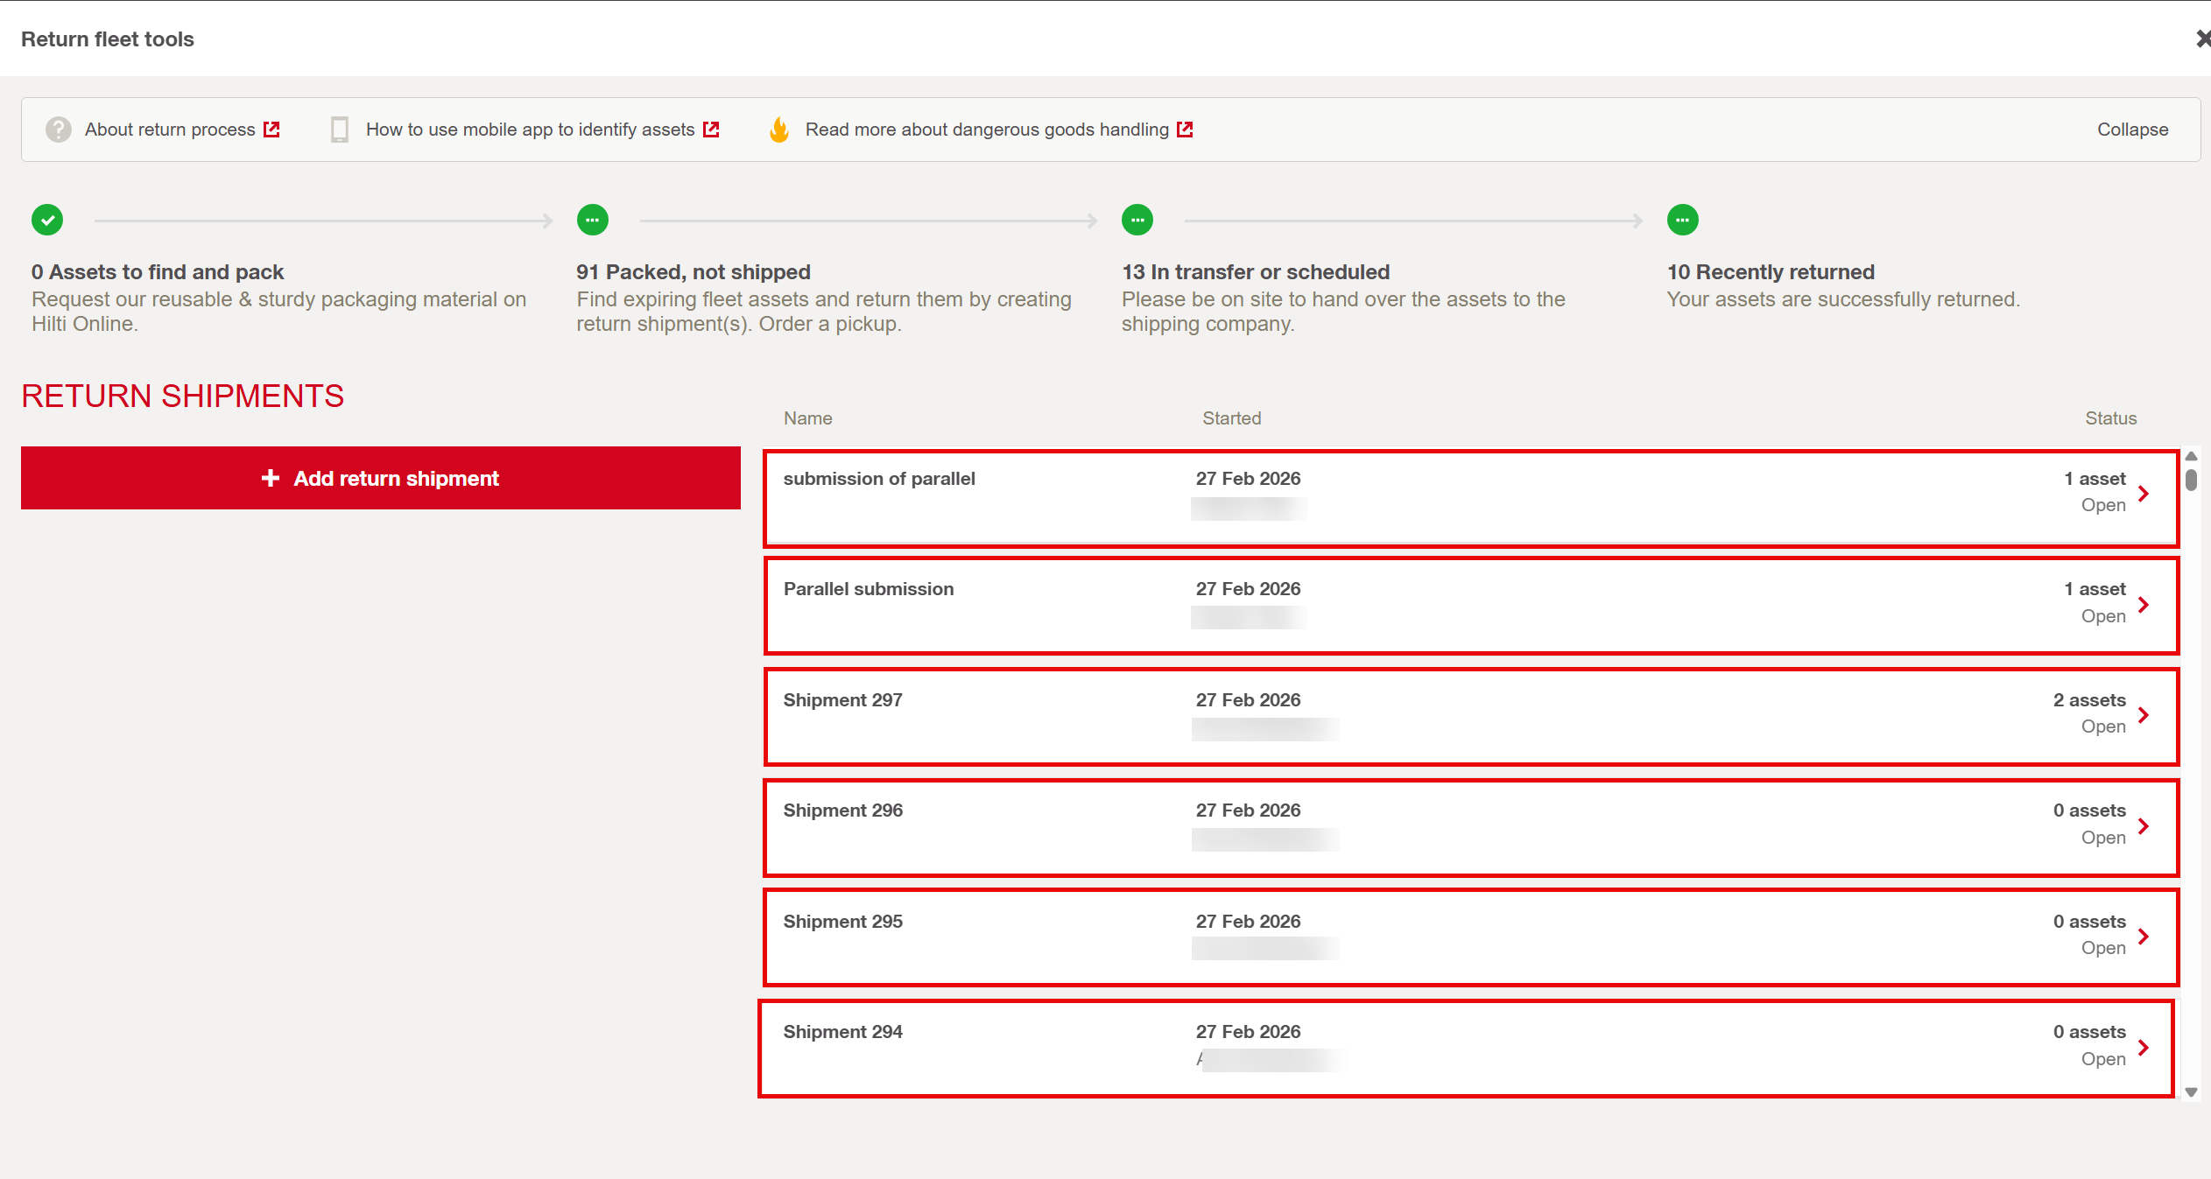Expand Shipment 294 chevron arrow

tap(2144, 1048)
